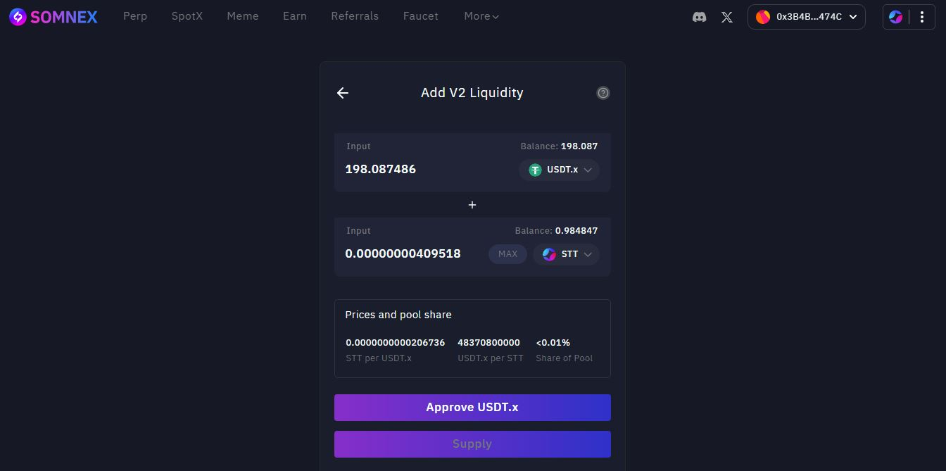This screenshot has height=471, width=946.
Task: Open the Faucet page
Action: 421,16
